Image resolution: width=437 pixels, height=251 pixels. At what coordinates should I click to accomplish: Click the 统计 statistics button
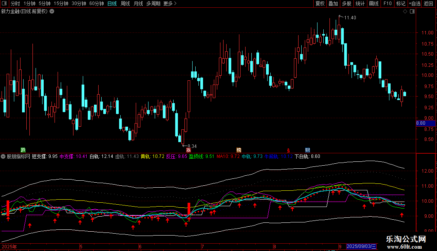[360, 3]
